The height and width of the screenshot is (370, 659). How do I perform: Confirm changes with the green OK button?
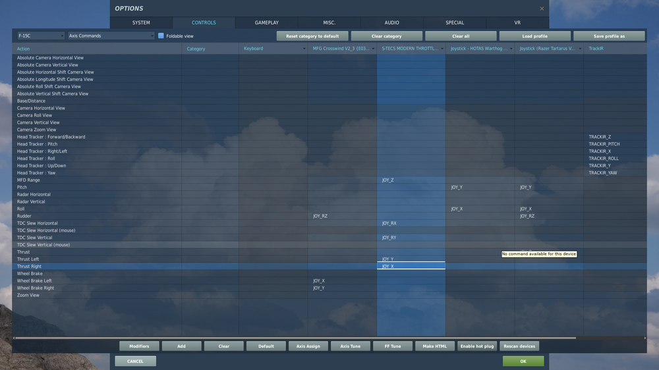pyautogui.click(x=523, y=361)
